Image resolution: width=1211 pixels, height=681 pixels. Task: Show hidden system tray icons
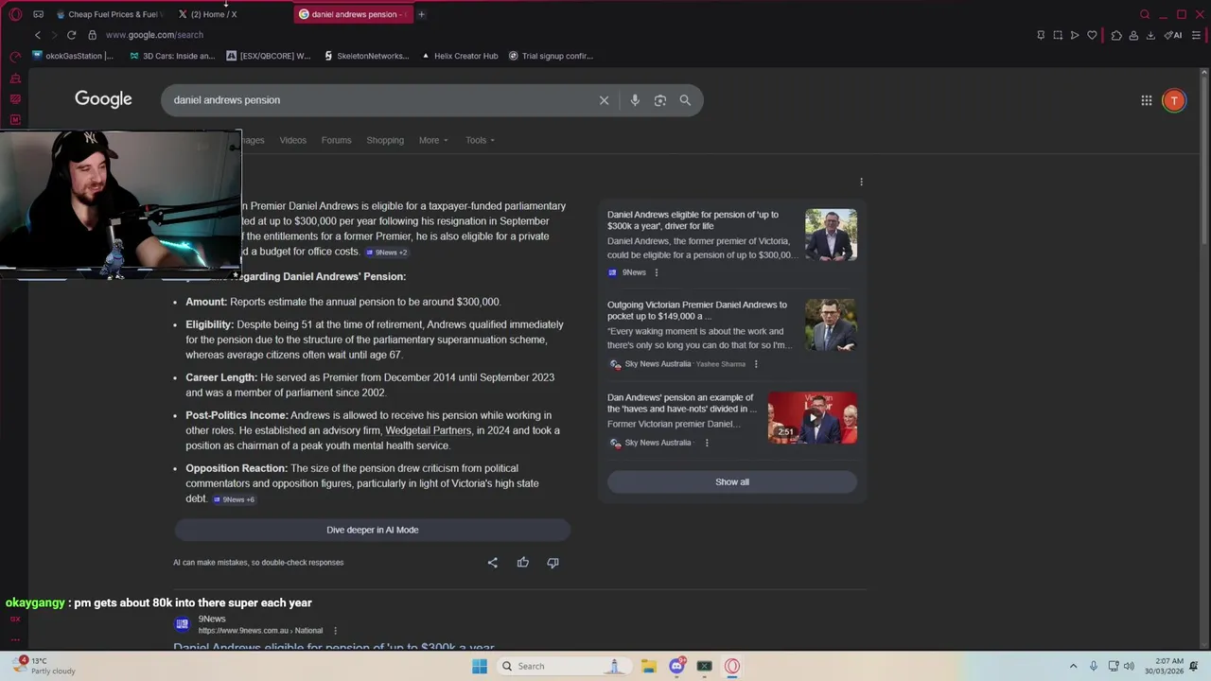tap(1073, 666)
